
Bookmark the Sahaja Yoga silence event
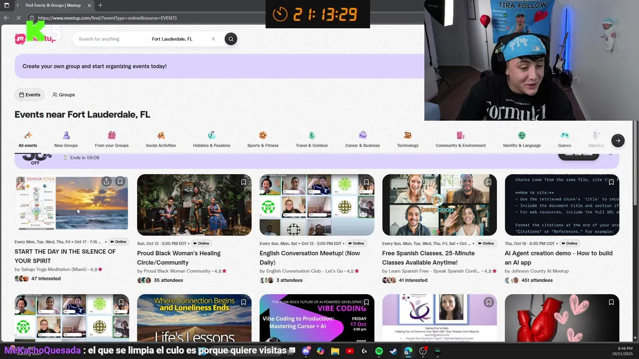(120, 181)
